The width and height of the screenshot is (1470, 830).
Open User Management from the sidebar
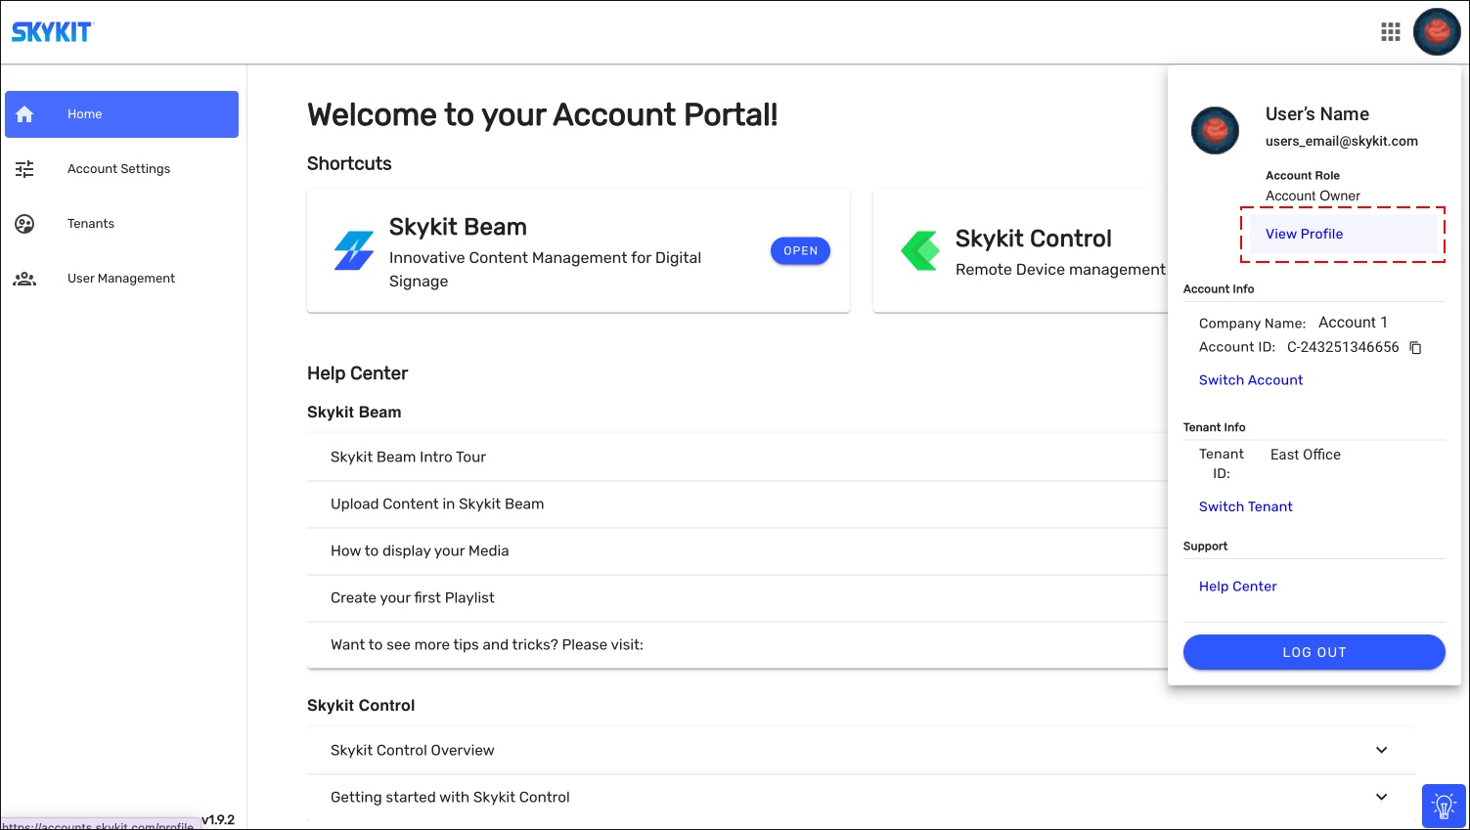[x=121, y=279]
